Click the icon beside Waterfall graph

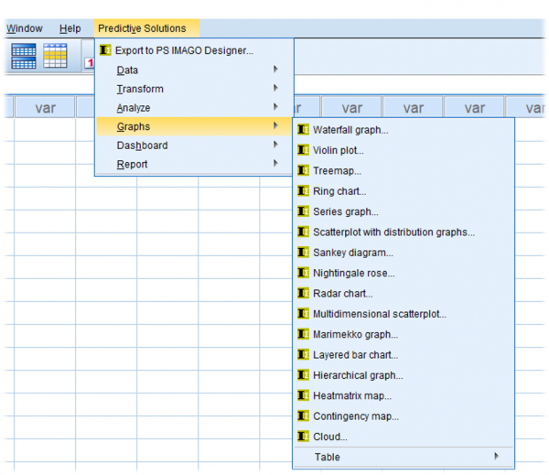point(304,130)
